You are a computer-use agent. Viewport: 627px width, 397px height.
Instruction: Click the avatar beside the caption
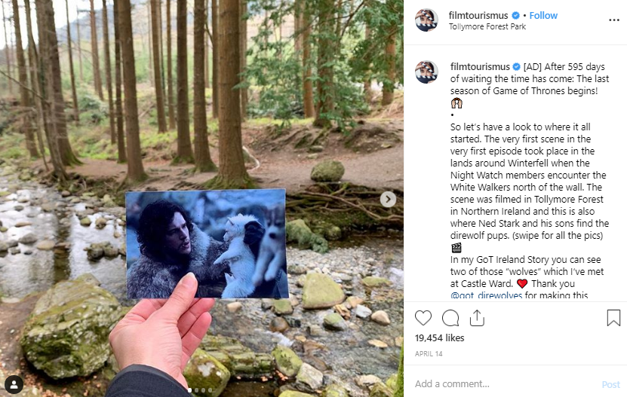pyautogui.click(x=426, y=72)
